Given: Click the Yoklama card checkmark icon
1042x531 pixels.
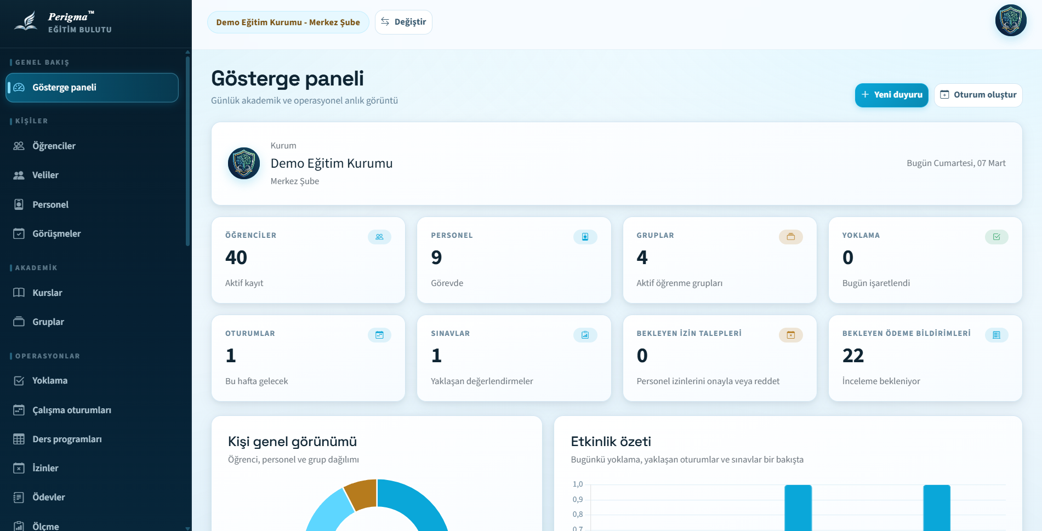Looking at the screenshot, I should coord(996,237).
